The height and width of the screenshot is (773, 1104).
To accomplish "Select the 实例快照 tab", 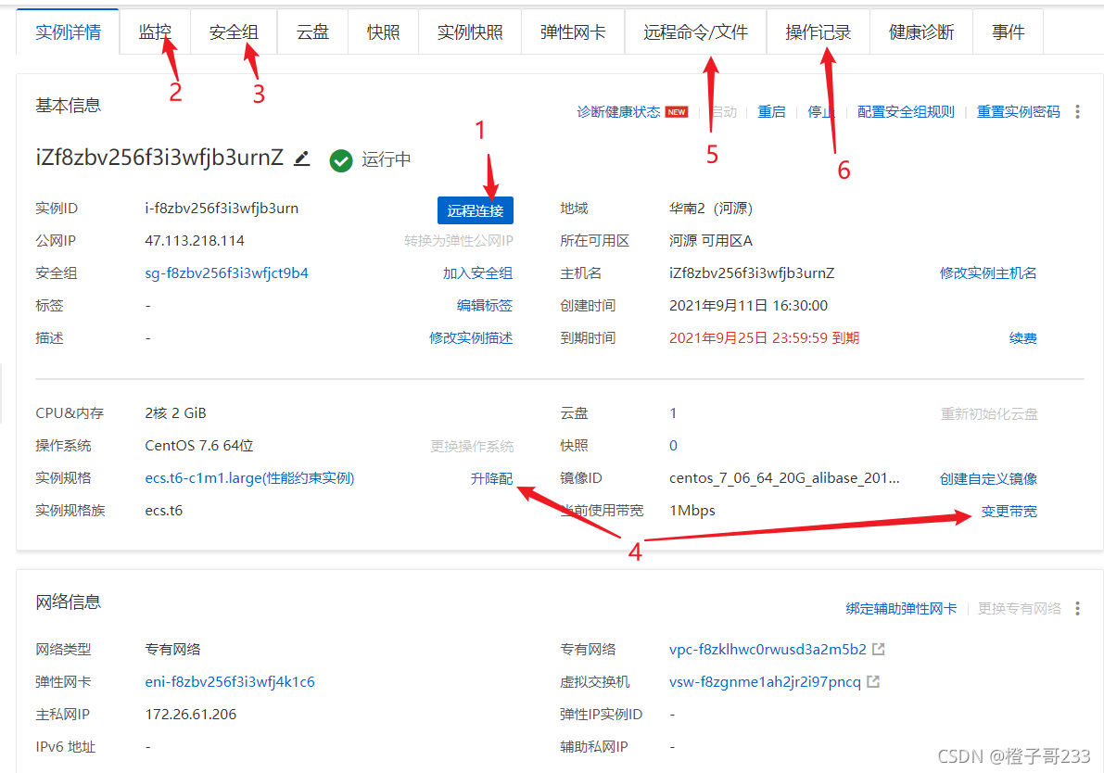I will pyautogui.click(x=470, y=32).
